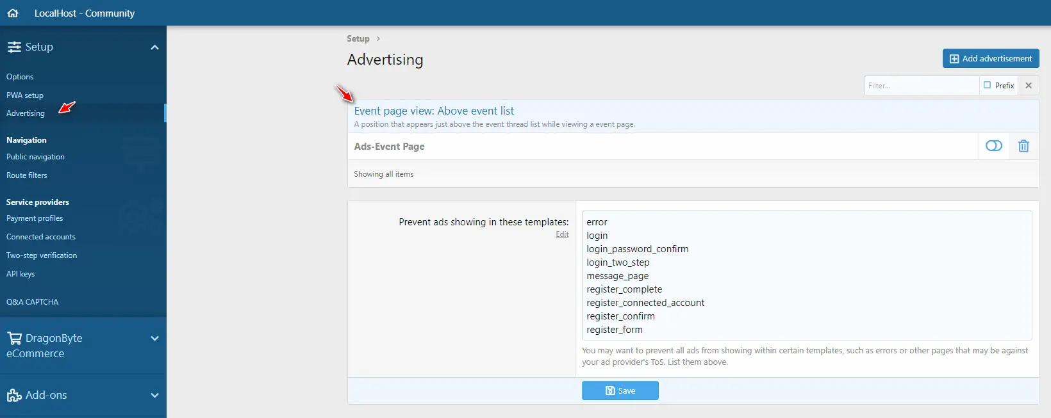Screen dimensions: 1051x418
Task: Click the Navigation section heading
Action: click(26, 140)
